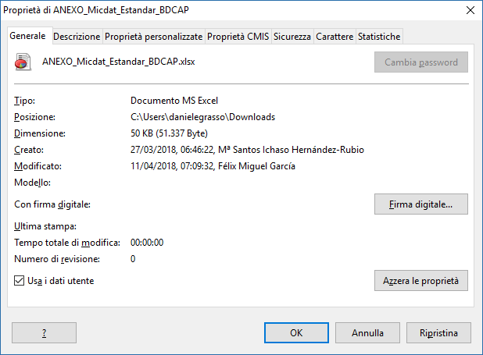Click the 'Dimensione:' label
483x355 pixels.
(x=40, y=133)
